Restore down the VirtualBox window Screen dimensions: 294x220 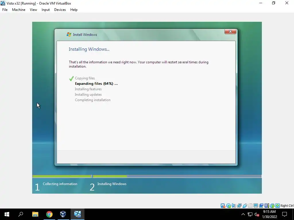pos(274,3)
